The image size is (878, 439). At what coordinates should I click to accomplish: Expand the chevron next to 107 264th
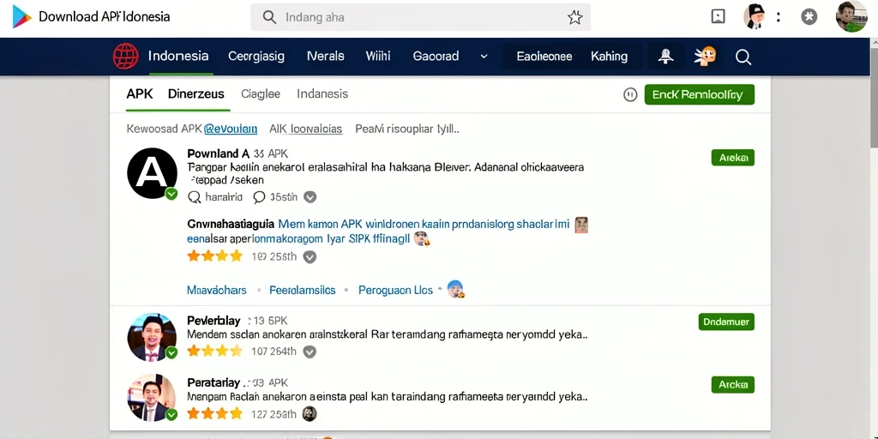(310, 352)
